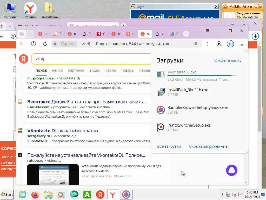The image size is (266, 200).
Task: Click the front browser's vertical scrollbar down arrow
Action: coord(246,182)
